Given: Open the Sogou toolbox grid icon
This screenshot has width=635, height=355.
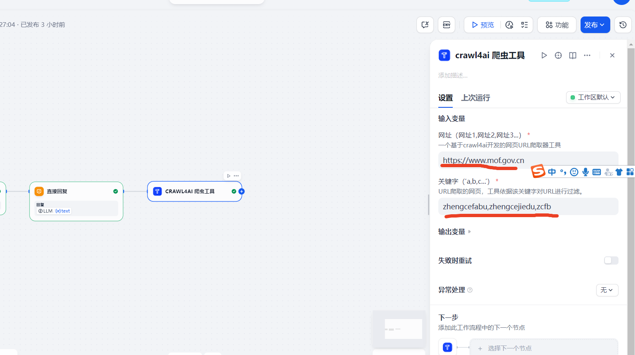Looking at the screenshot, I should [630, 172].
